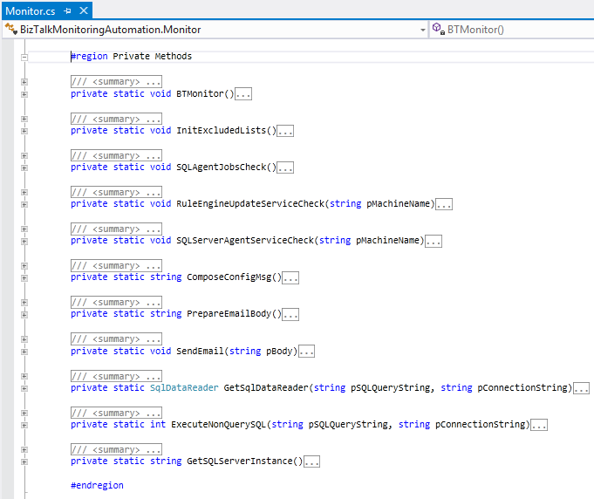
Task: Click the 'int' return type of ExecuteNonQuerySQL
Action: [x=158, y=424]
